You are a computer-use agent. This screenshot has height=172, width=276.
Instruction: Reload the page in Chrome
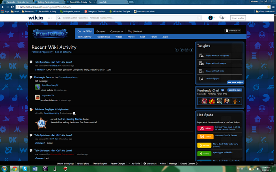tap(12, 7)
